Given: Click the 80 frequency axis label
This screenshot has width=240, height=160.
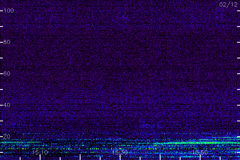Looking at the screenshot, I should pos(7,42).
